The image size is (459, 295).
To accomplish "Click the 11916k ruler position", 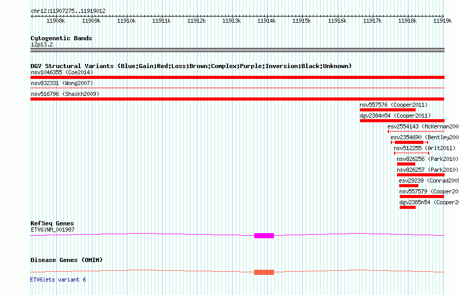I will pos(337,21).
